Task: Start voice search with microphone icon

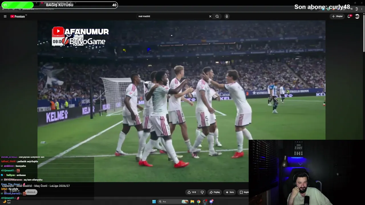Action: [227, 17]
